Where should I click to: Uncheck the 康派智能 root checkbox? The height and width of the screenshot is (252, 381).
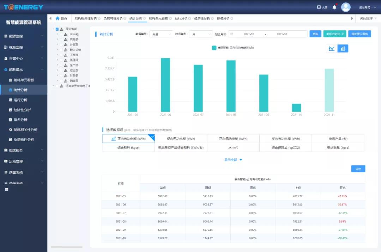click(x=57, y=29)
